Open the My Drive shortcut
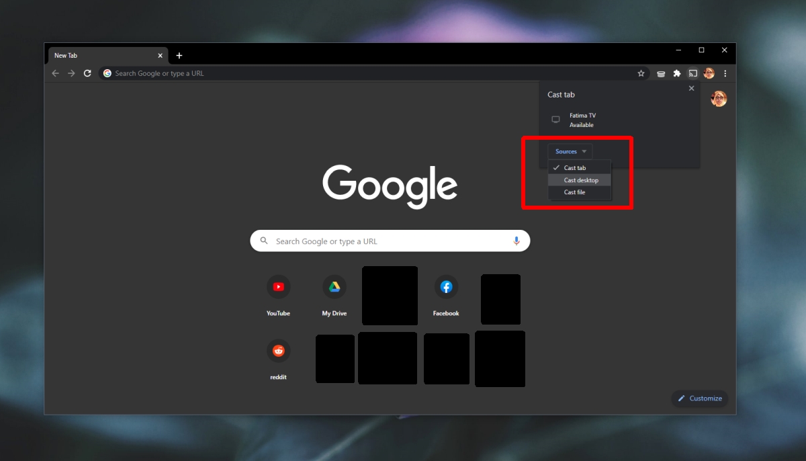Image resolution: width=806 pixels, height=461 pixels. pos(334,296)
